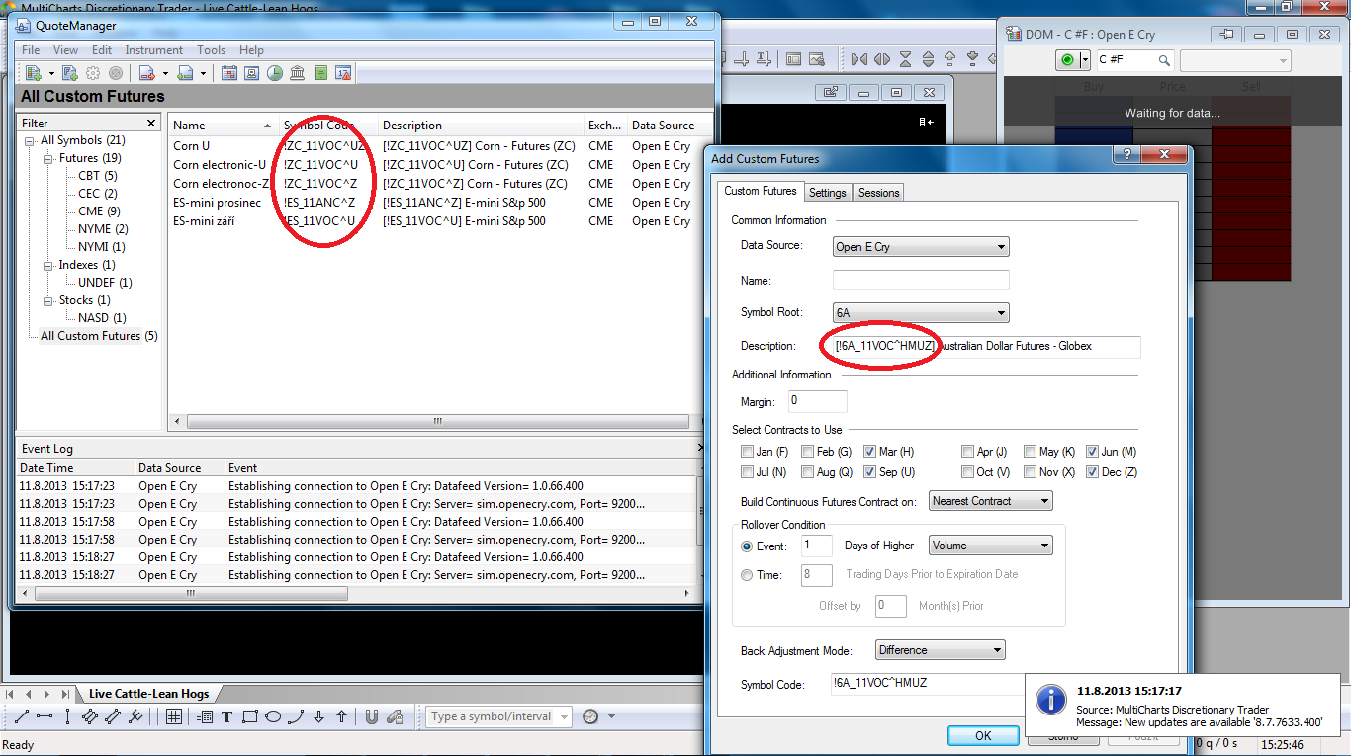
Task: Select the Rectangle drawing tool
Action: pyautogui.click(x=249, y=717)
